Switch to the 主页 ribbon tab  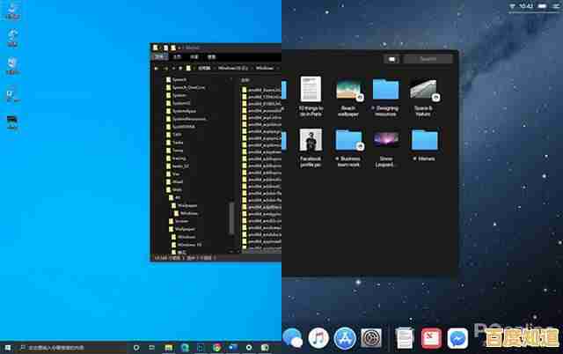pyautogui.click(x=177, y=56)
